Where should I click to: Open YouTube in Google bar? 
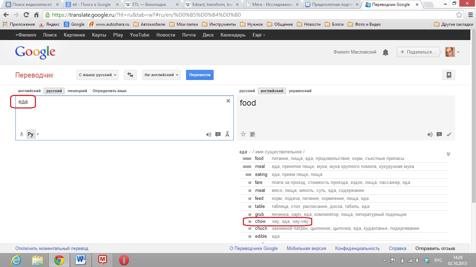[139, 35]
